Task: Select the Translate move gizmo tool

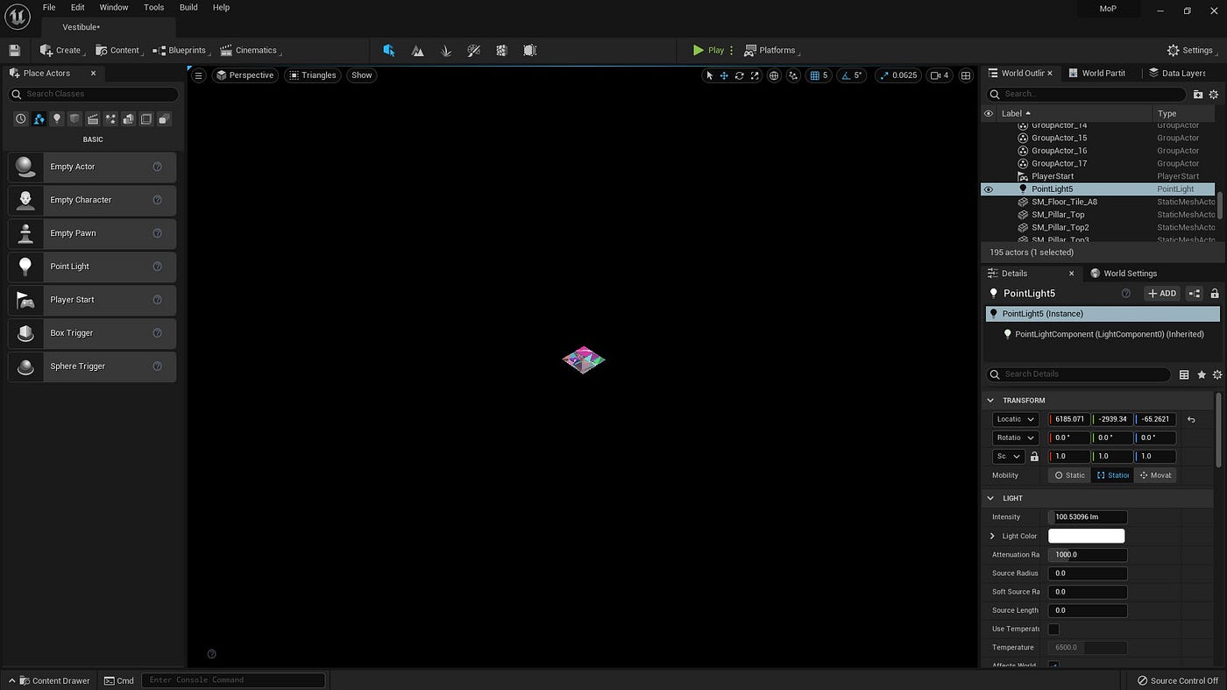Action: click(724, 75)
